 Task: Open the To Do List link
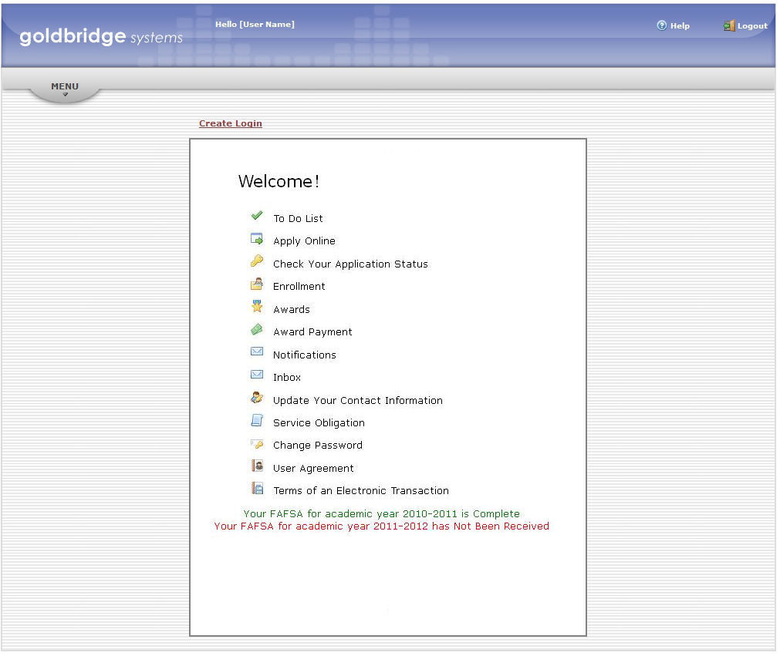tap(298, 218)
